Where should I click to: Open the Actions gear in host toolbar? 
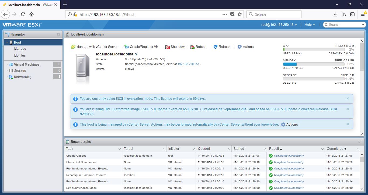pyautogui.click(x=240, y=47)
